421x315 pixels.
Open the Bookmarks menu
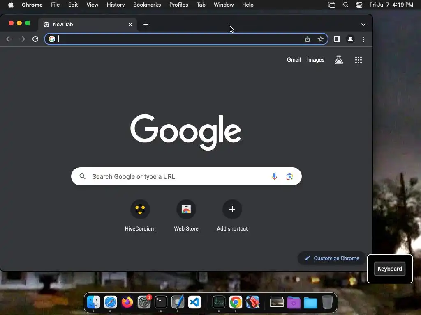pyautogui.click(x=147, y=5)
